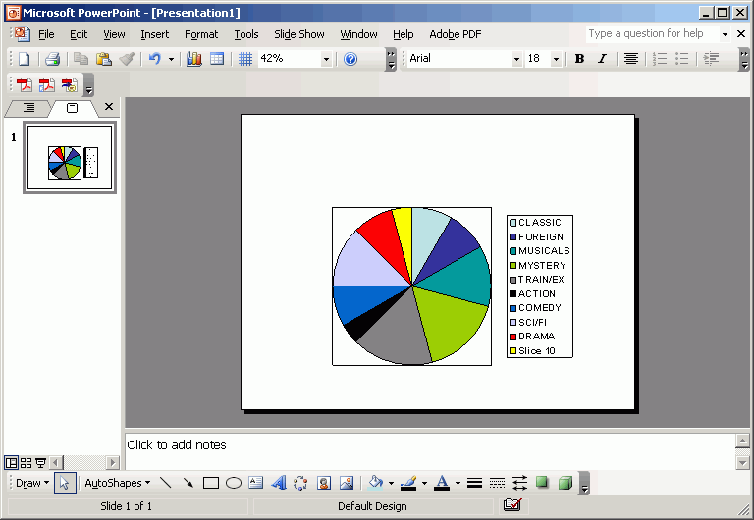754x520 pixels.
Task: Open the font size dropdown
Action: click(x=556, y=59)
